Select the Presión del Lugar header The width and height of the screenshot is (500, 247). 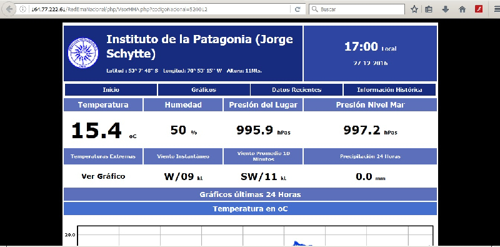click(263, 104)
